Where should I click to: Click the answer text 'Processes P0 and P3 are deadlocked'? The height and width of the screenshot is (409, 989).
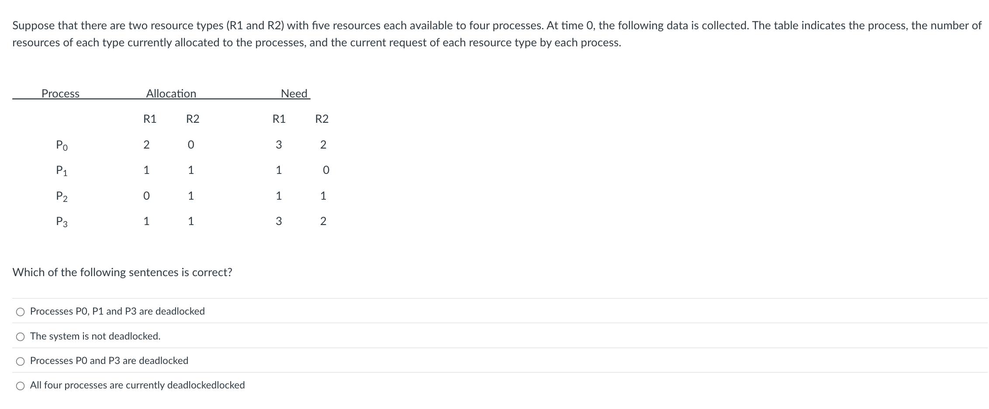coord(109,360)
